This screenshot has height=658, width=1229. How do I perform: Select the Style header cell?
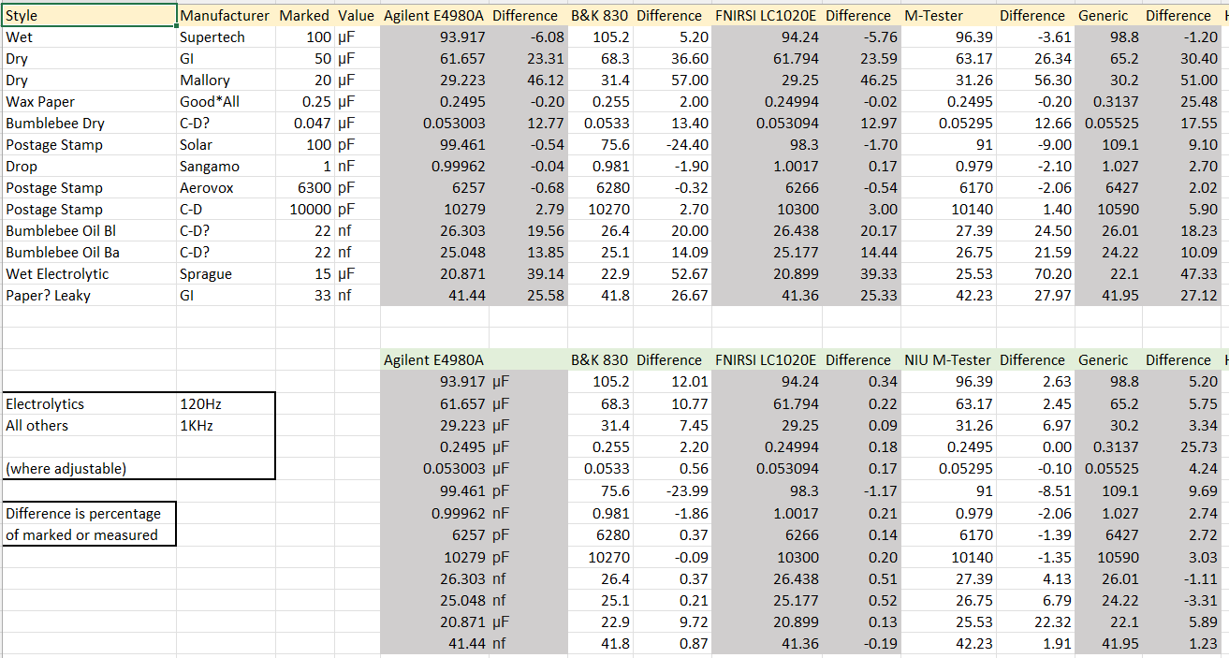[89, 15]
